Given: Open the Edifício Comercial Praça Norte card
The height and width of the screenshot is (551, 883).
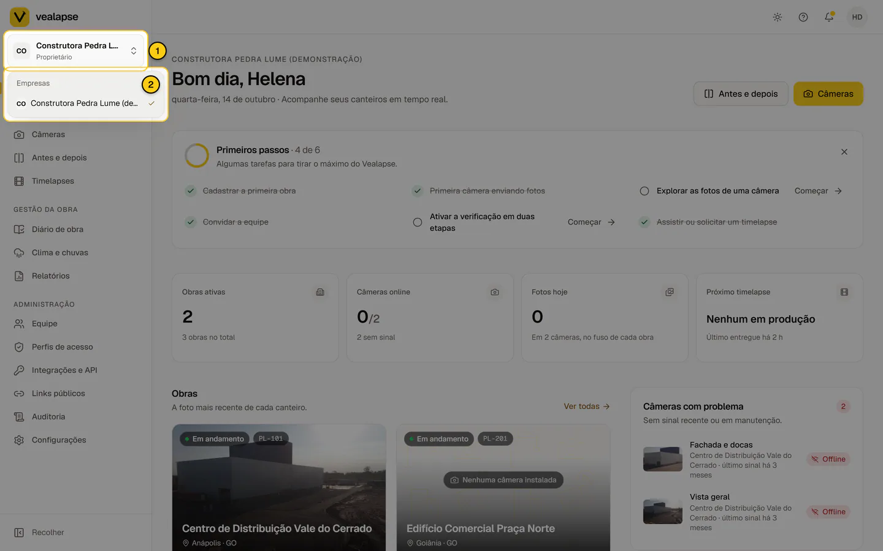Looking at the screenshot, I should point(503,488).
